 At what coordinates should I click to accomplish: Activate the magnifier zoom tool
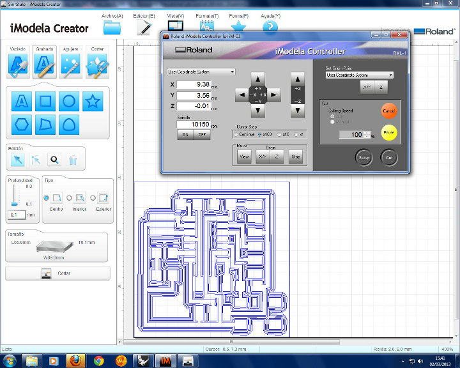[x=54, y=160]
